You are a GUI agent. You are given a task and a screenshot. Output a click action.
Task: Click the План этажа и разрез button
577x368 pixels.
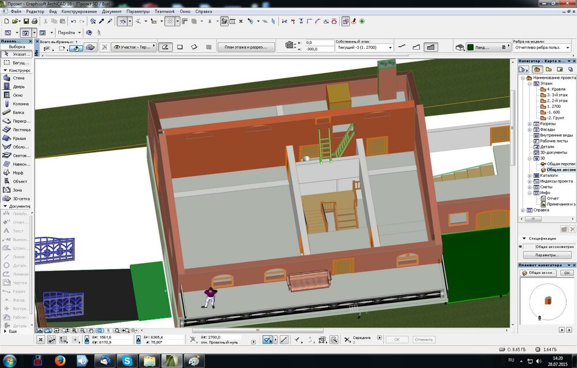(x=245, y=47)
